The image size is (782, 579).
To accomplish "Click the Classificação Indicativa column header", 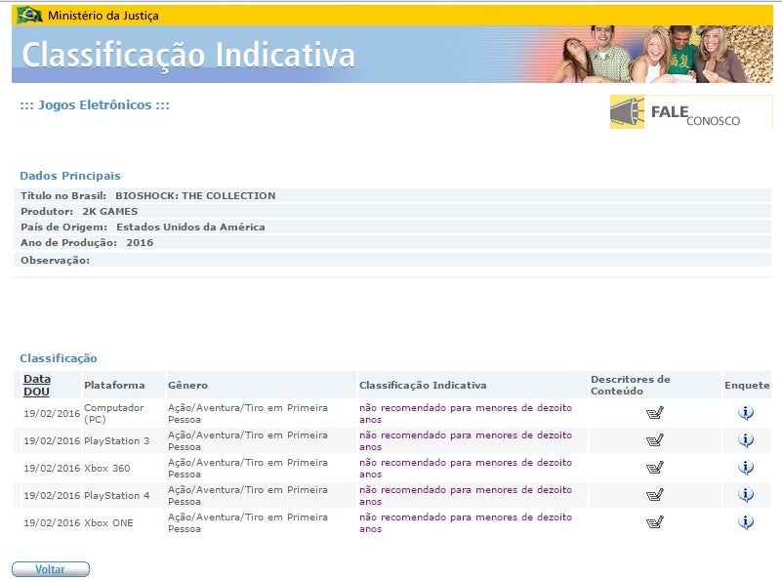I will (x=423, y=385).
